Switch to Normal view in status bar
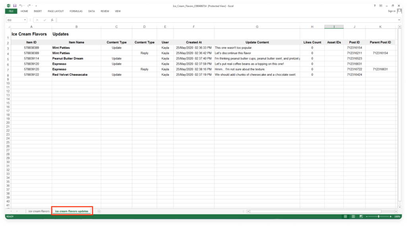 click(346, 216)
